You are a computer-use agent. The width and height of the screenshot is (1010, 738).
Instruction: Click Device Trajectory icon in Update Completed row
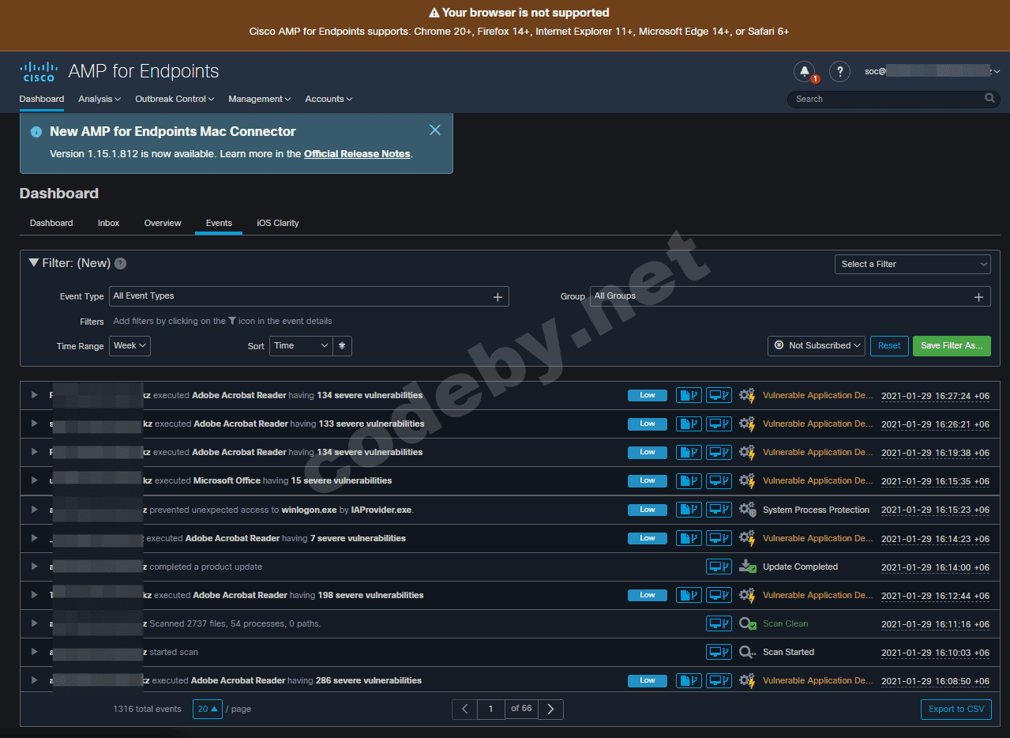click(x=719, y=567)
